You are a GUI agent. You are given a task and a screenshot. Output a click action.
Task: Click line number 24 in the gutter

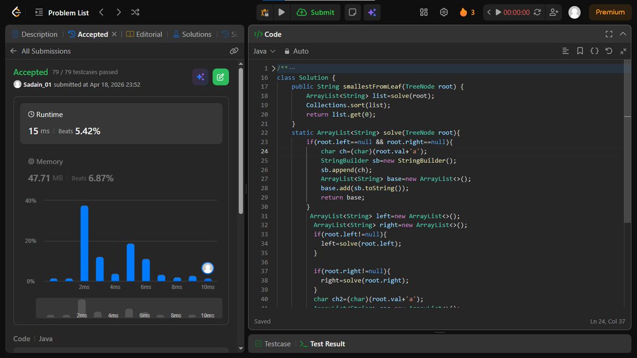(264, 151)
